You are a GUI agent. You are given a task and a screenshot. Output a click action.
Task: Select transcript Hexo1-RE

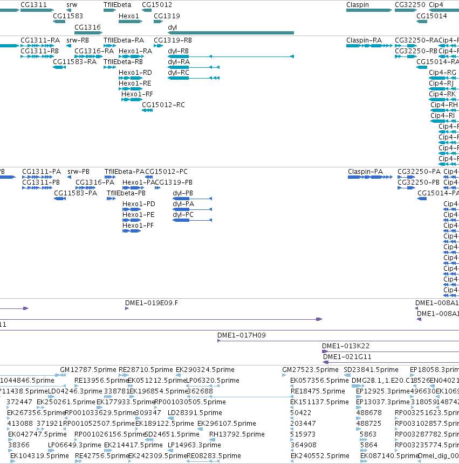135,83
